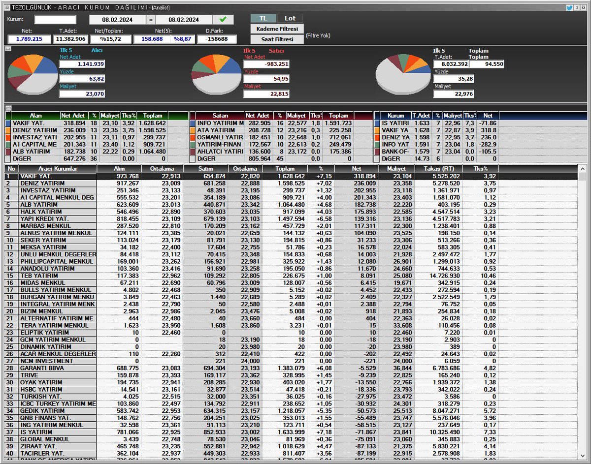Collapse the pie charts panel with minus icon
Image resolution: width=591 pixels, height=464 pixels.
click(8, 48)
